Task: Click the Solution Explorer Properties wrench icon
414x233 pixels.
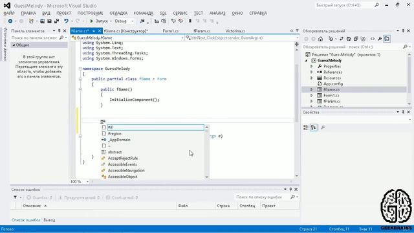Action: coord(380,39)
